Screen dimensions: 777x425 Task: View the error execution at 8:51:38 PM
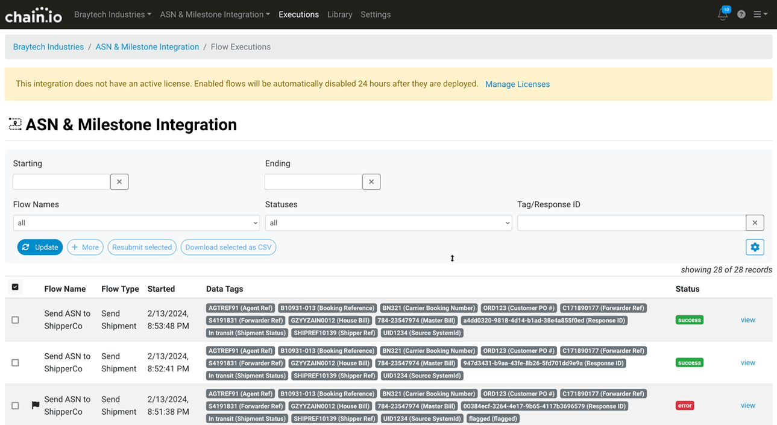[x=747, y=406]
